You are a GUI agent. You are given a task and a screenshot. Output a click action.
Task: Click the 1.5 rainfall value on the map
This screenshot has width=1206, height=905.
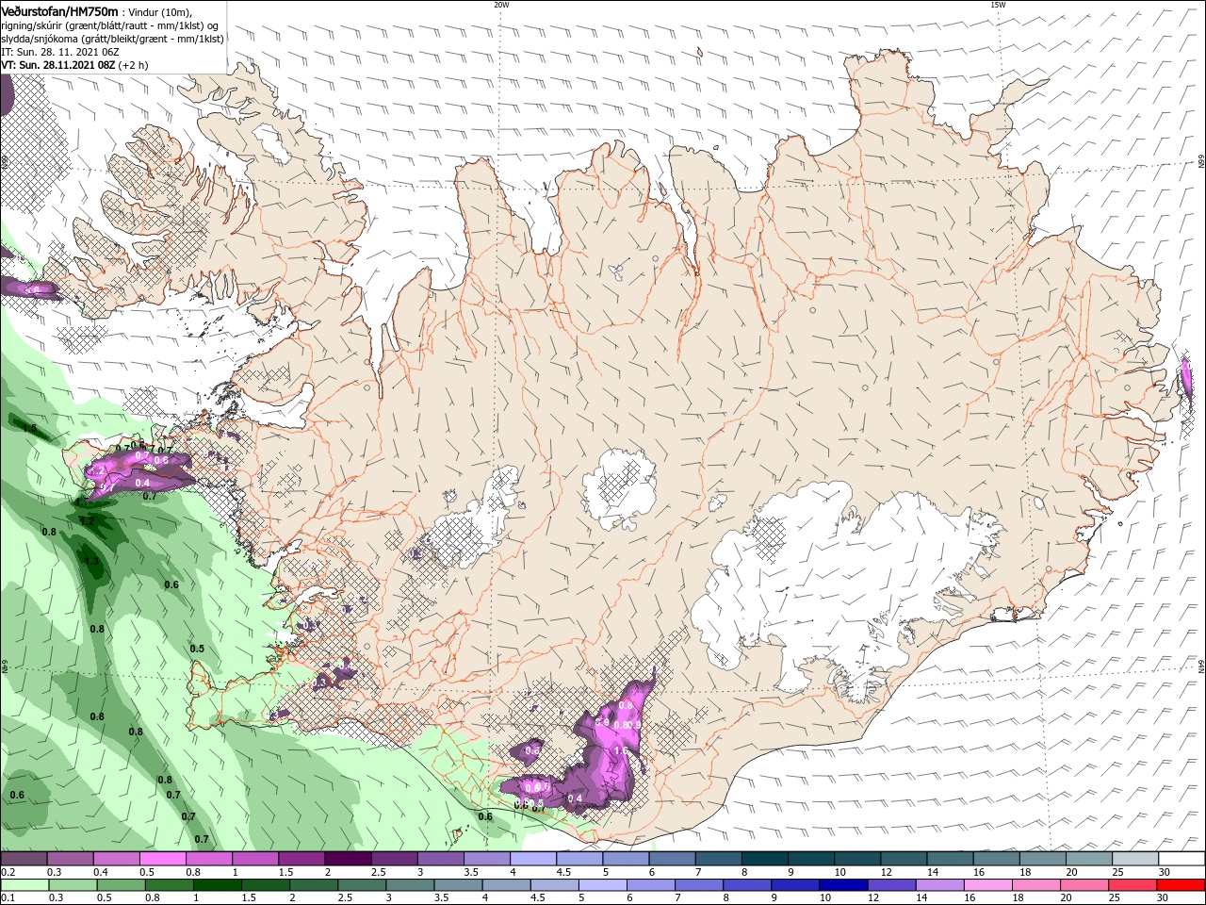click(29, 429)
